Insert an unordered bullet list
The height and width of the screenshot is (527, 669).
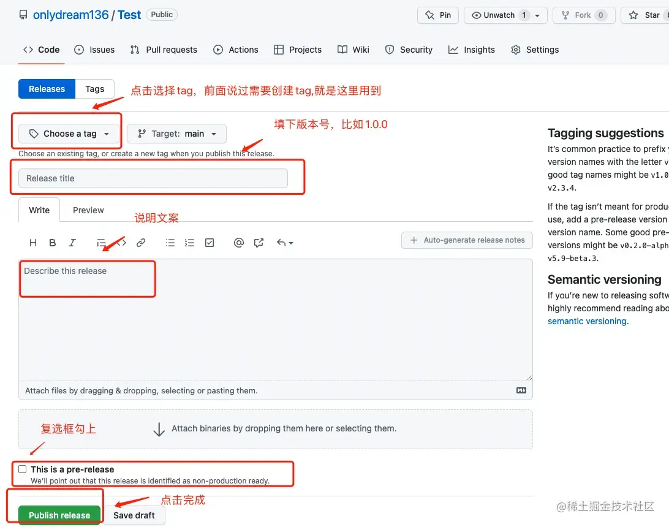(x=170, y=243)
